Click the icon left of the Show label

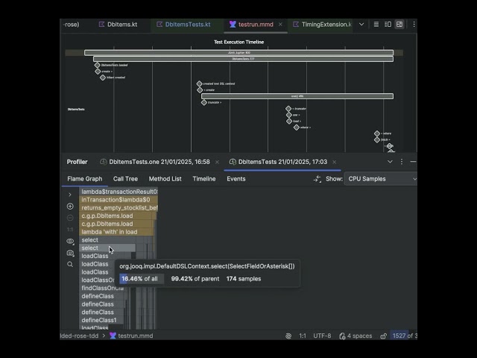coord(318,179)
